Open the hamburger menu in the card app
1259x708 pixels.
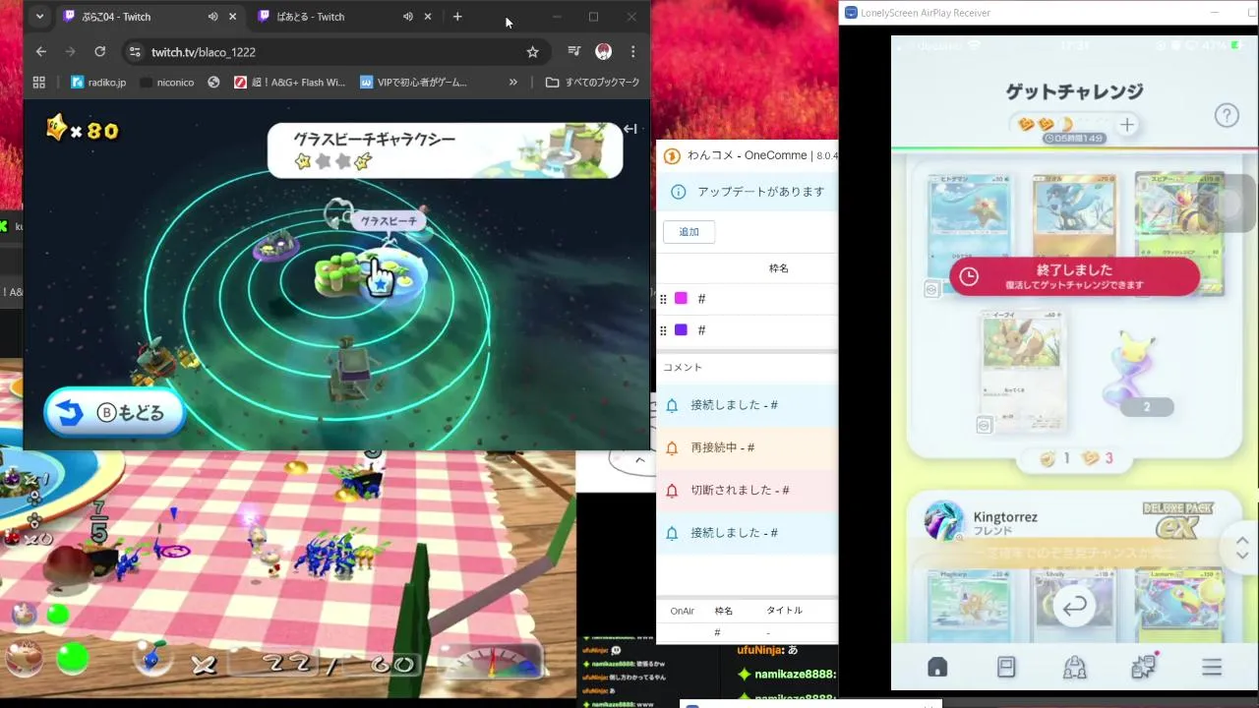1212,668
